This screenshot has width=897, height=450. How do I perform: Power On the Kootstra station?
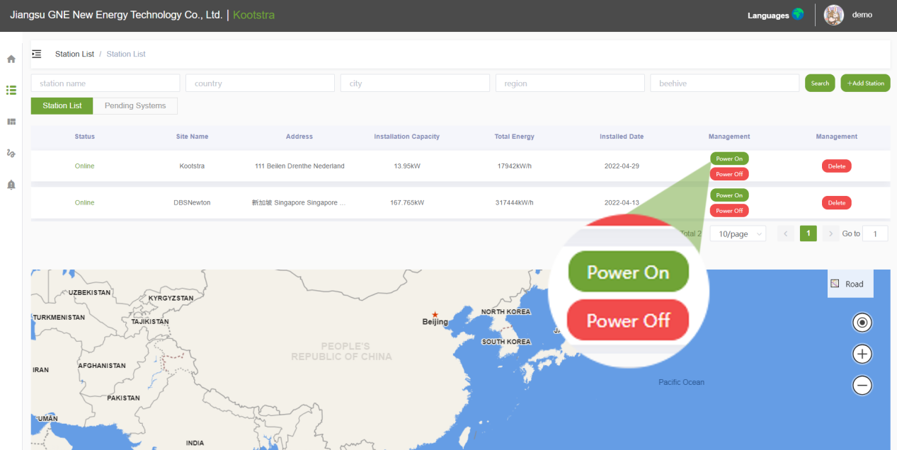coord(729,158)
